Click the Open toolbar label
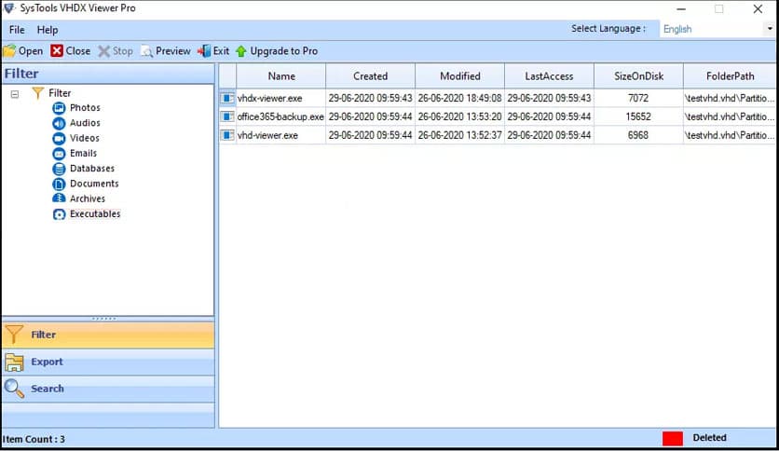This screenshot has width=779, height=451. pyautogui.click(x=31, y=51)
